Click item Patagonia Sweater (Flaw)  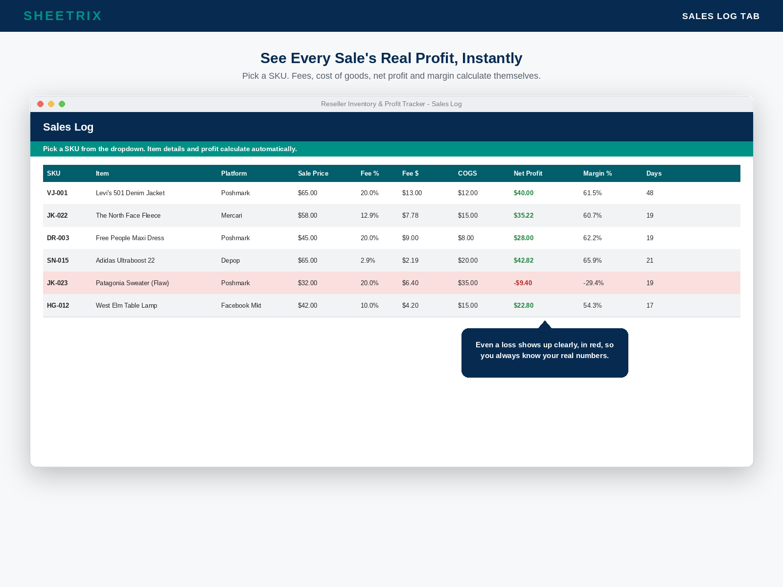pyautogui.click(x=133, y=283)
